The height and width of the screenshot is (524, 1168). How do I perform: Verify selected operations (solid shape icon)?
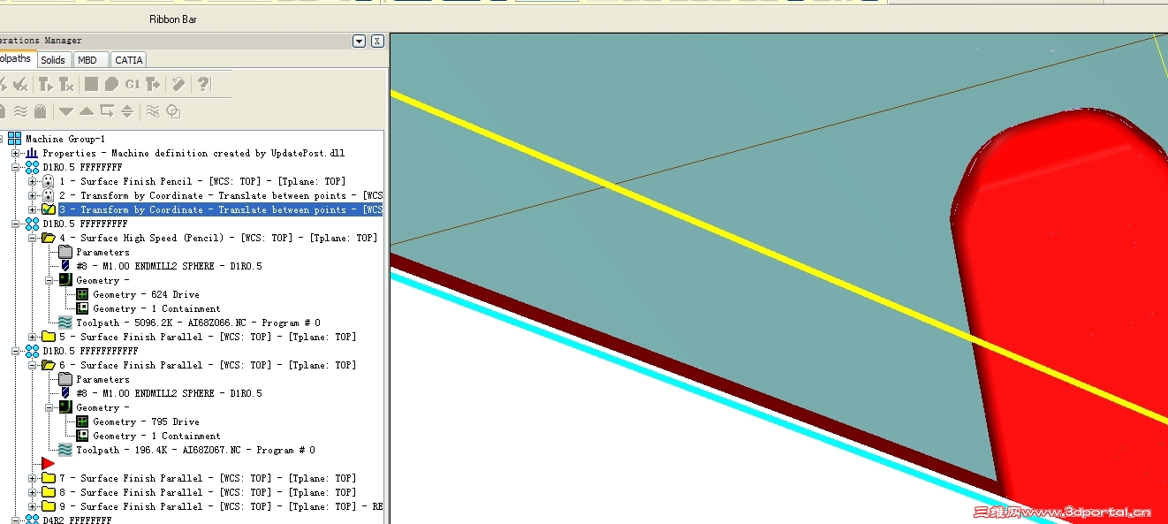(111, 84)
